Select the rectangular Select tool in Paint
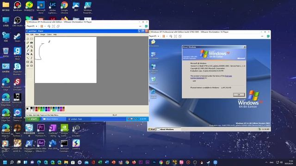The width and height of the screenshot is (296, 166). (31, 39)
